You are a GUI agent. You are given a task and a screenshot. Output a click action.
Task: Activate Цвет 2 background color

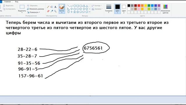[x=124, y=9]
